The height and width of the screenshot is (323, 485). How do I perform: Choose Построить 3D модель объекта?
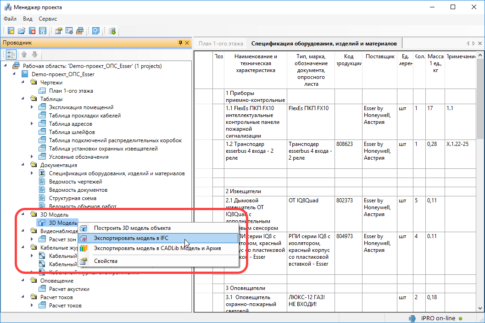tap(158, 228)
